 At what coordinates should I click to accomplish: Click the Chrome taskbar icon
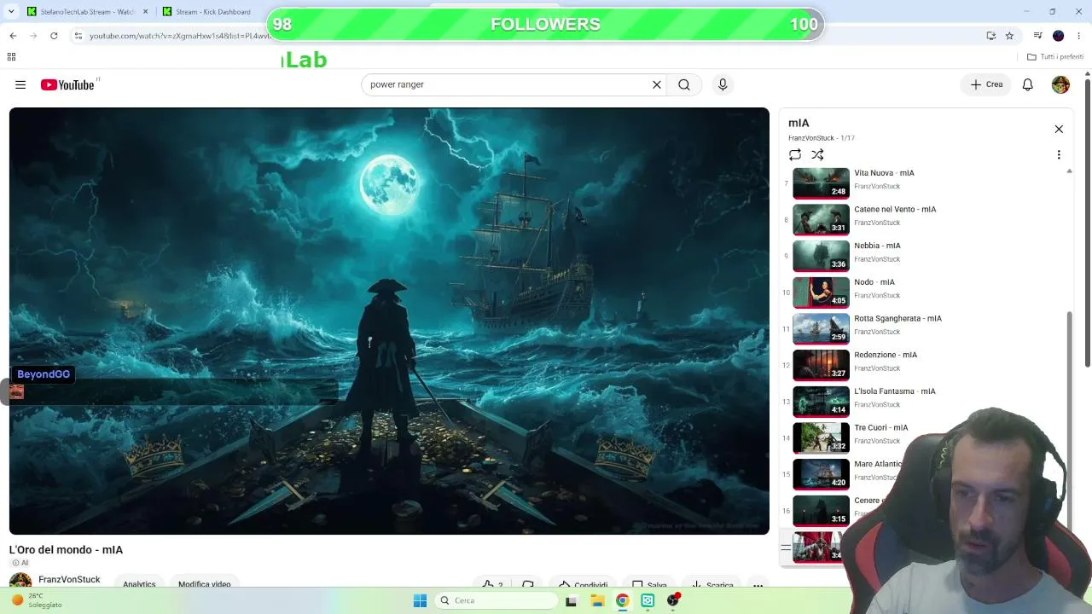click(x=623, y=600)
